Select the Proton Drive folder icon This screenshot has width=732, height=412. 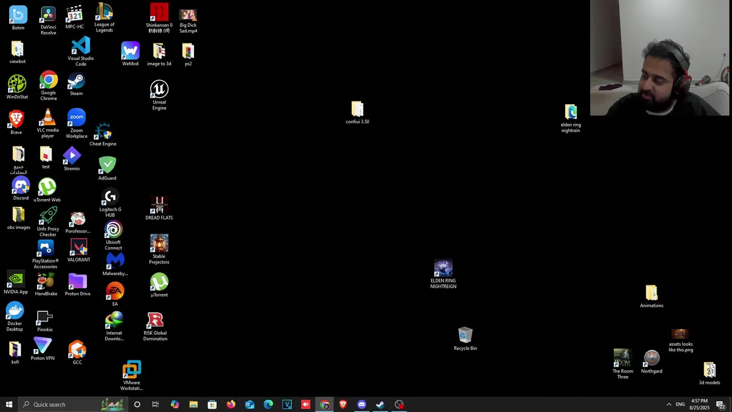[77, 284]
